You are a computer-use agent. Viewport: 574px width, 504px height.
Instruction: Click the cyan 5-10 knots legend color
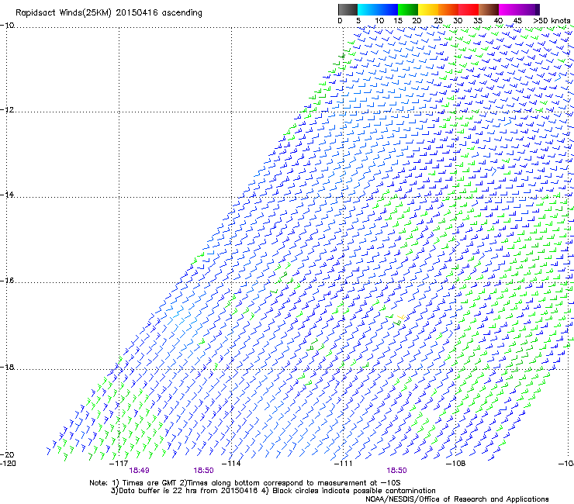coord(367,9)
